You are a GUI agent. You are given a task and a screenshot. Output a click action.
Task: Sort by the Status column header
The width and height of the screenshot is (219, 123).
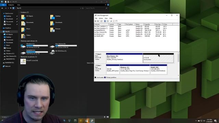(139, 24)
